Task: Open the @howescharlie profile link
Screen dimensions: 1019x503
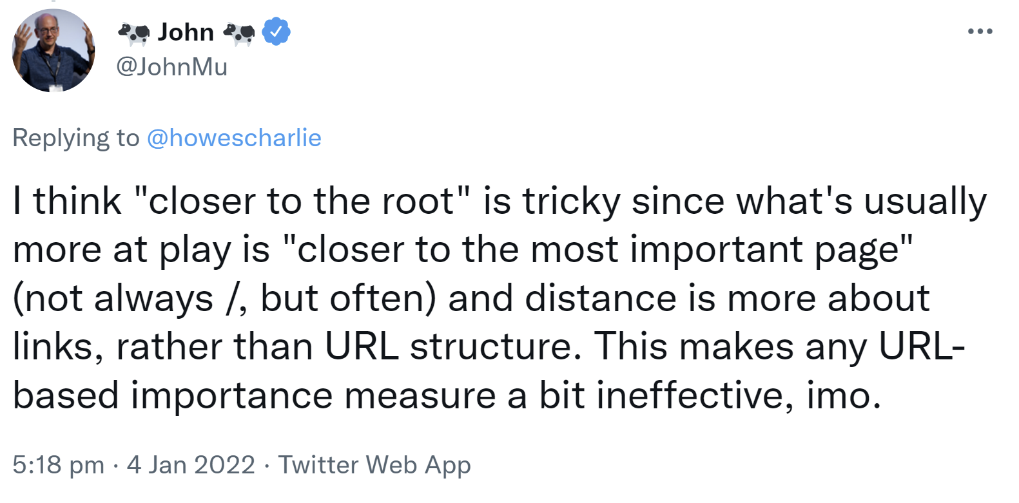Action: tap(234, 138)
